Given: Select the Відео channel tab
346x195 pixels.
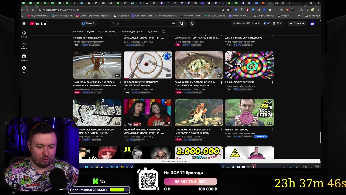Looking at the screenshot, I should click(x=90, y=32).
